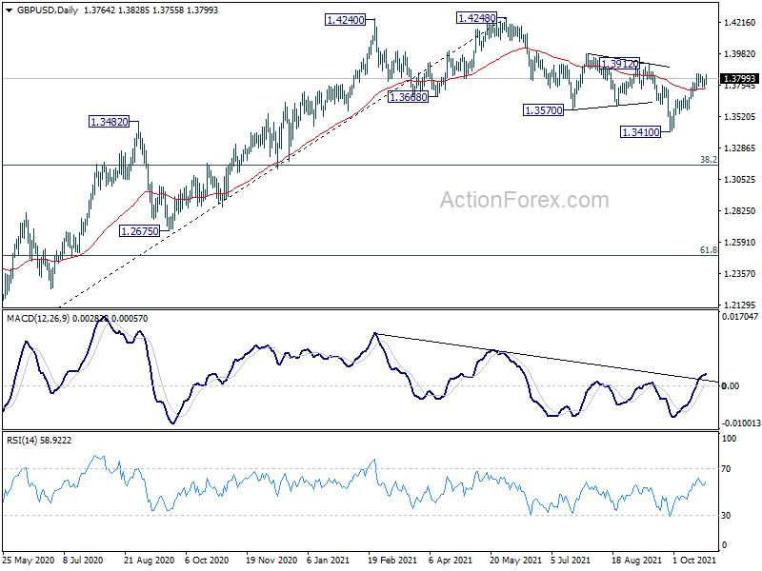Image resolution: width=762 pixels, height=571 pixels.
Task: Click the MACD(12,26,9) indicator label
Action: click(x=38, y=319)
